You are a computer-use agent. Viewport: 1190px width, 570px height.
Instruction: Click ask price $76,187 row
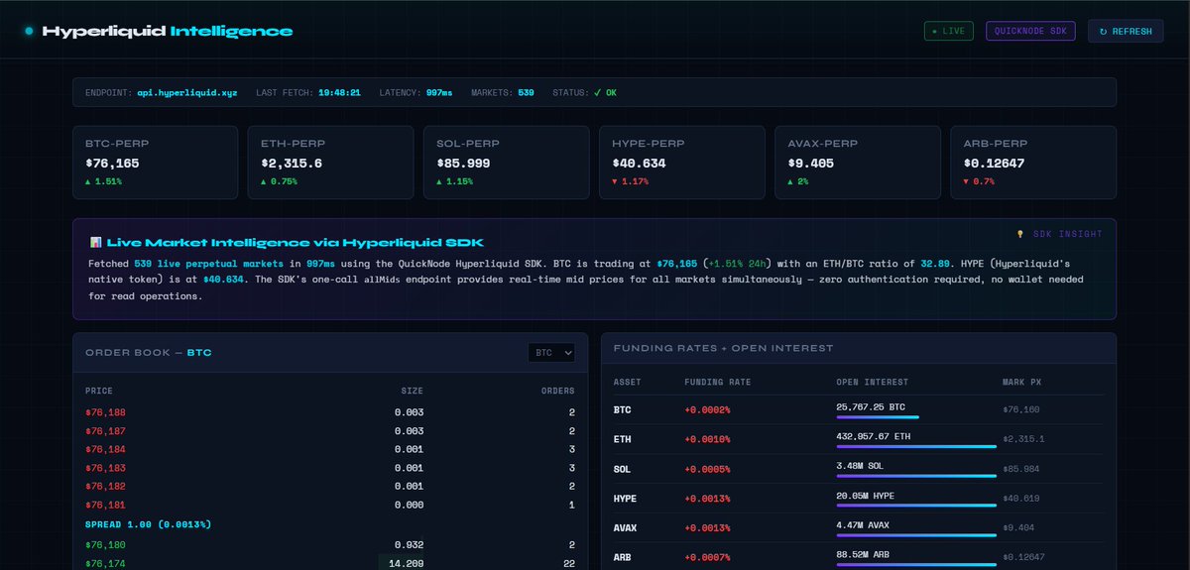click(330, 431)
